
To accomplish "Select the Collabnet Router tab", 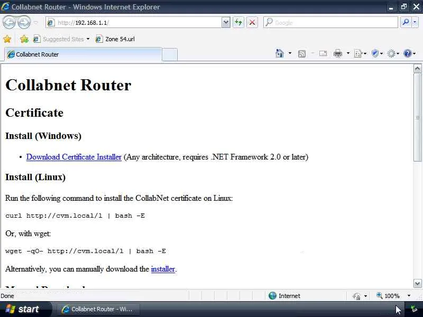I will pos(83,54).
